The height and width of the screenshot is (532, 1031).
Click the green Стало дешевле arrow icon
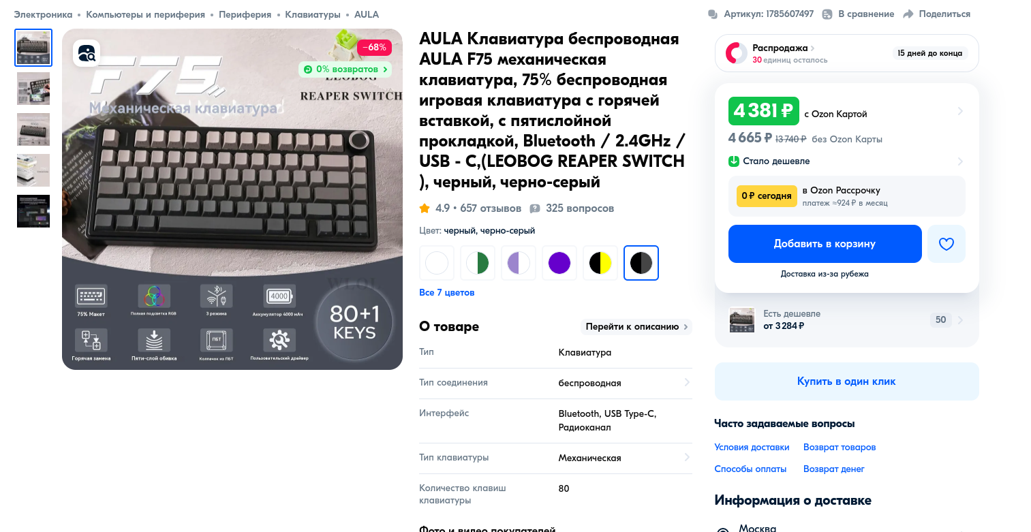point(734,161)
